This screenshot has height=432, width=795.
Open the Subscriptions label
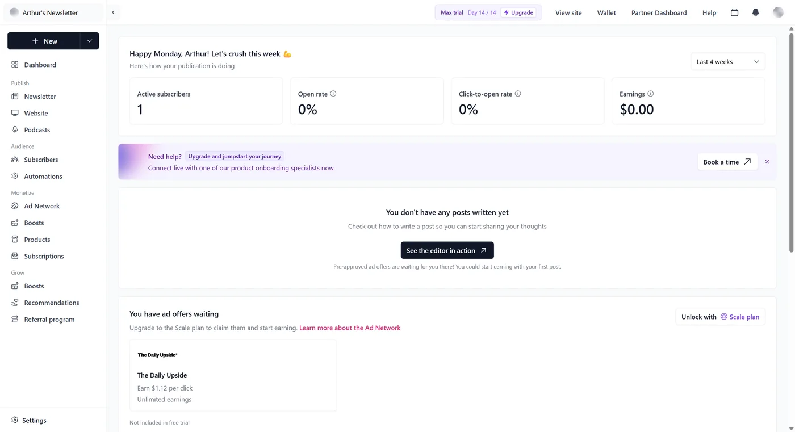(44, 256)
